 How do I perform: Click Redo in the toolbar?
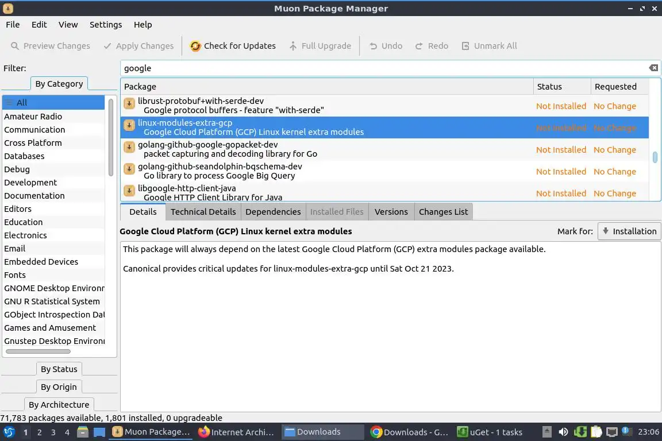[432, 45]
